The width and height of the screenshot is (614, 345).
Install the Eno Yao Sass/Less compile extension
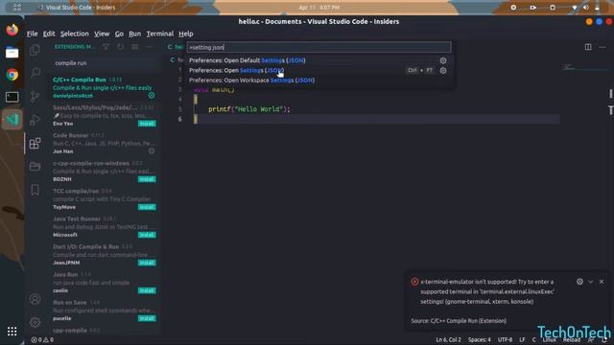pos(147,124)
